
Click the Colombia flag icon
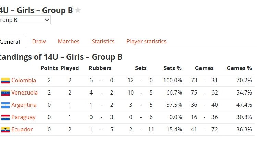click(5, 81)
